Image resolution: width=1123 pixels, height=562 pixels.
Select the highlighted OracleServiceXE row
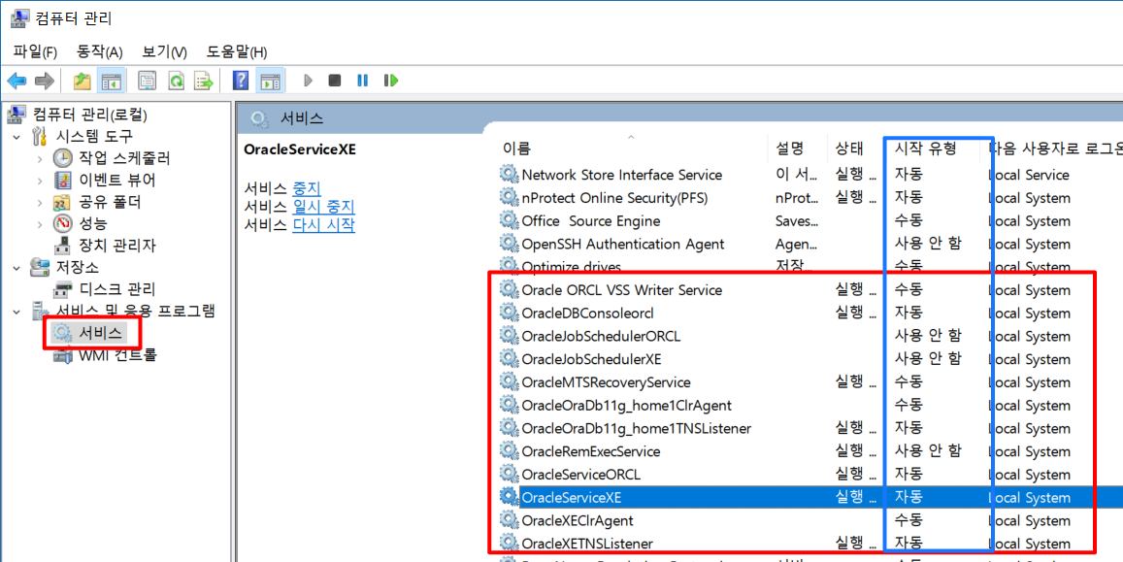(x=810, y=497)
